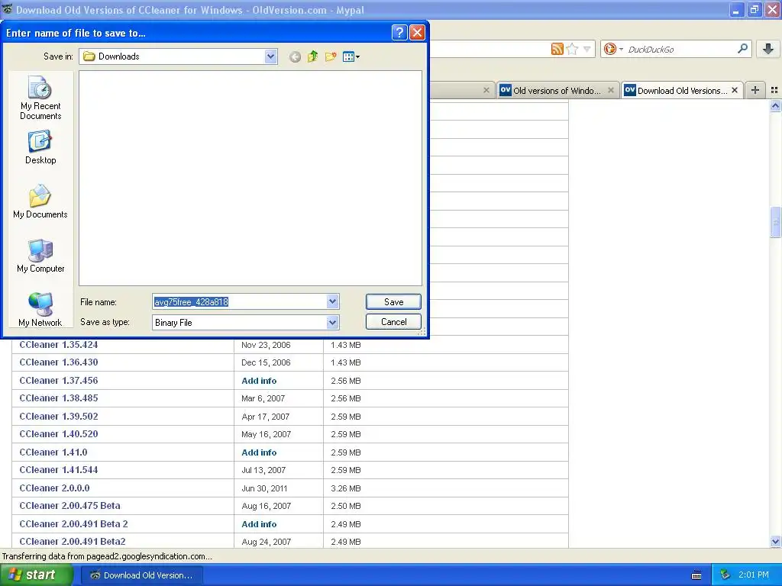Open My Network places

40,310
